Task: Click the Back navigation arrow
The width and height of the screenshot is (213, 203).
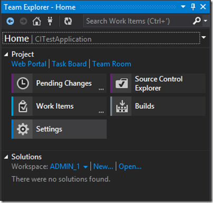Action: point(11,21)
